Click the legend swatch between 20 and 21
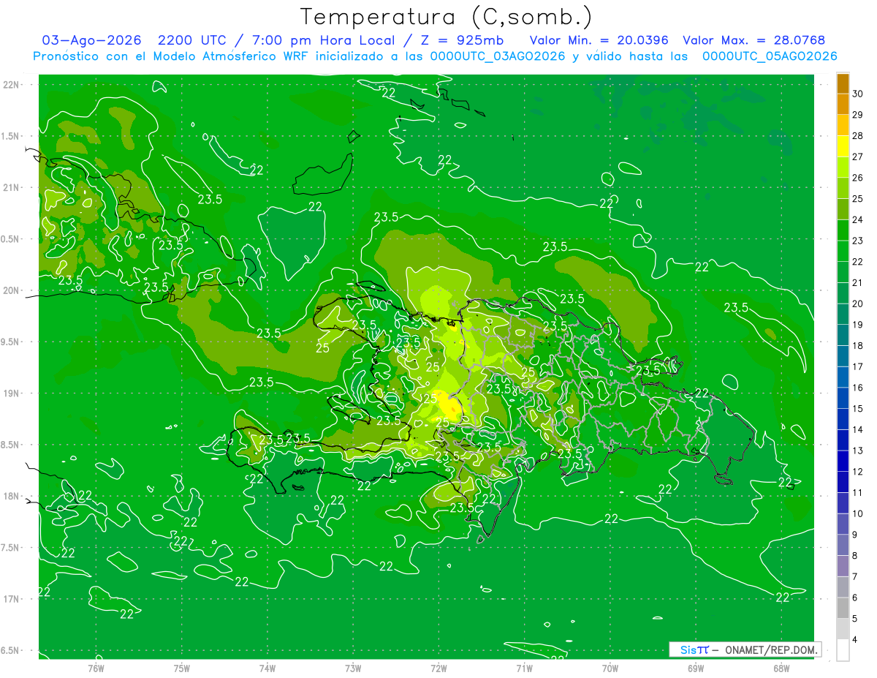This screenshot has height=678, width=877. point(843,293)
